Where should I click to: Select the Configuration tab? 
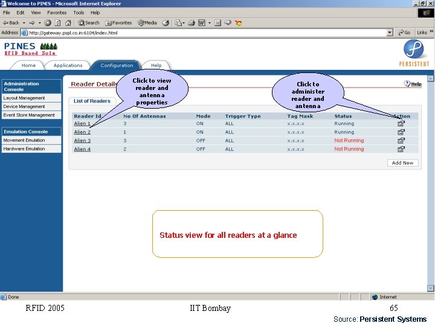point(117,65)
